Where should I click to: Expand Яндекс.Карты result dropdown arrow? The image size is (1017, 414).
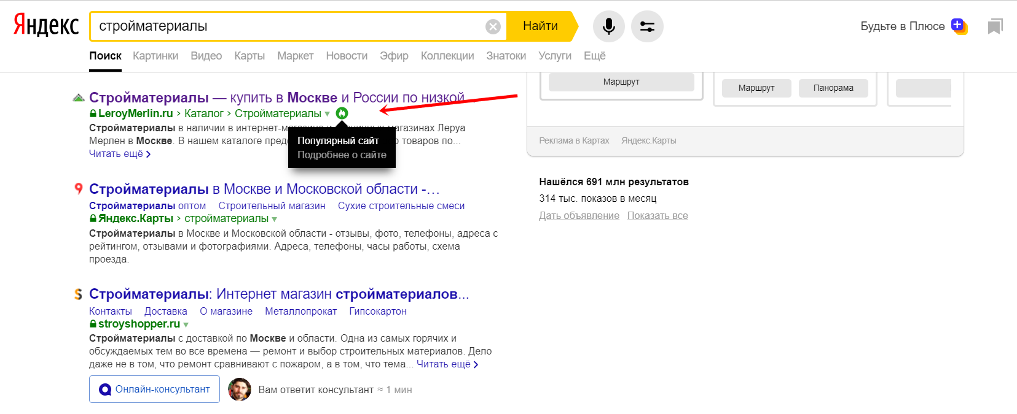(275, 219)
